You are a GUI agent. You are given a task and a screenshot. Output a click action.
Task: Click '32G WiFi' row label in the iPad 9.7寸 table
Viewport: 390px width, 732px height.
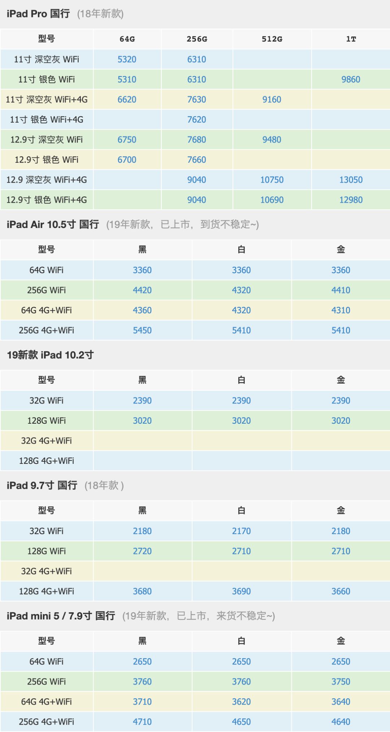click(x=47, y=531)
